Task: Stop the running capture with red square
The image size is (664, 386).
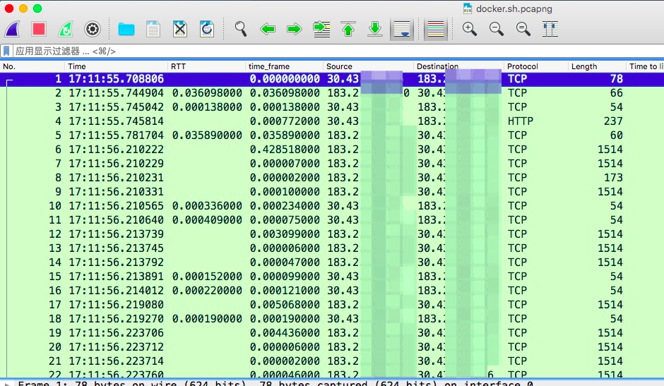Action: [39, 29]
